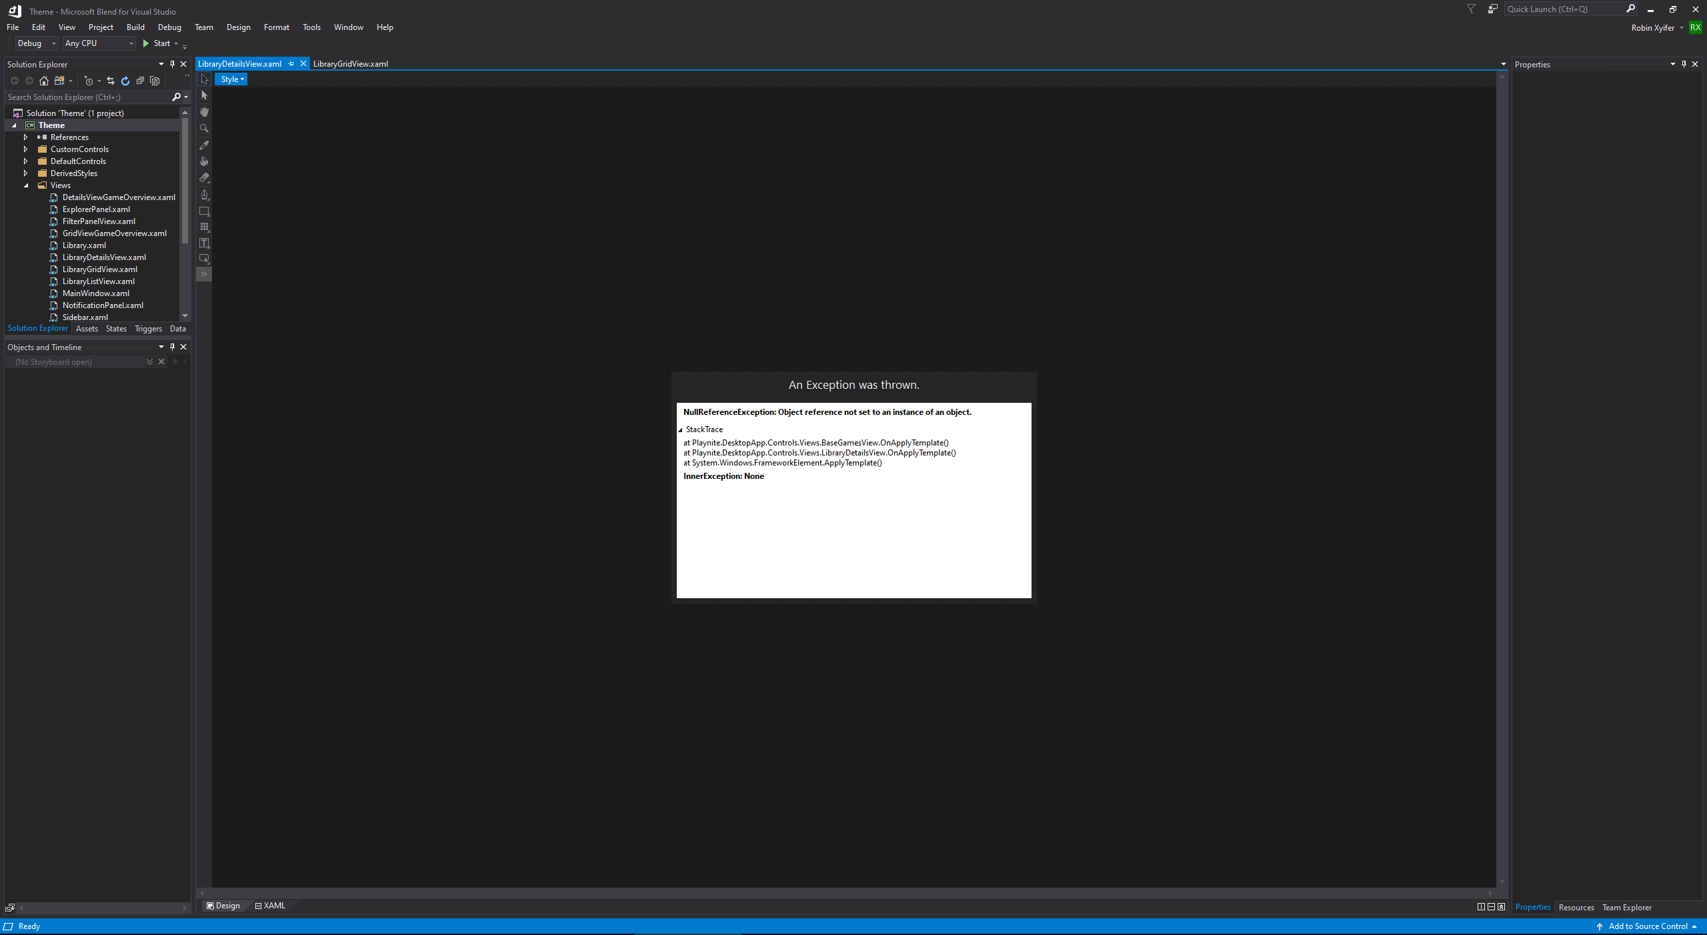Toggle auto-hide pin on Solution Explorer
Viewport: 1707px width, 935px height.
[x=172, y=64]
